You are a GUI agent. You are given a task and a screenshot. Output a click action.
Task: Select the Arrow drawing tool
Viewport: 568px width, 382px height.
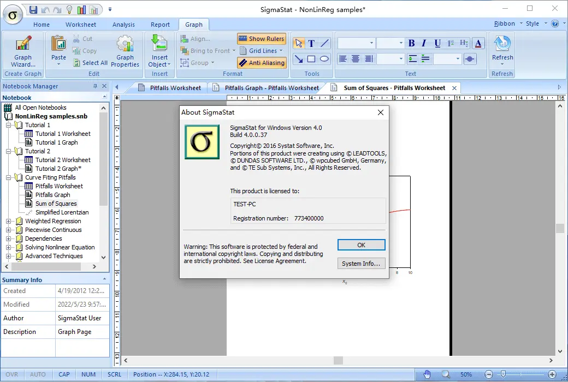299,58
